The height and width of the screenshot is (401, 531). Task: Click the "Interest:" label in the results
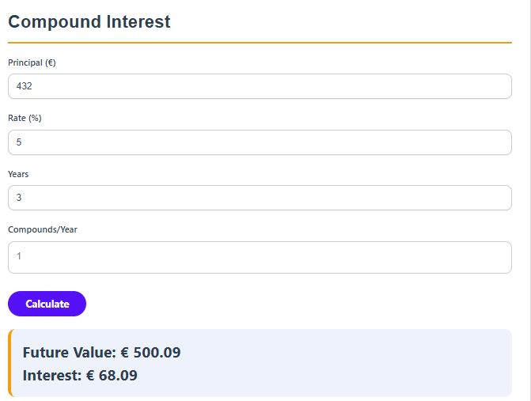52,376
